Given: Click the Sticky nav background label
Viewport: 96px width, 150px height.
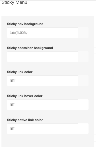Looking at the screenshot, I should click(25, 24).
